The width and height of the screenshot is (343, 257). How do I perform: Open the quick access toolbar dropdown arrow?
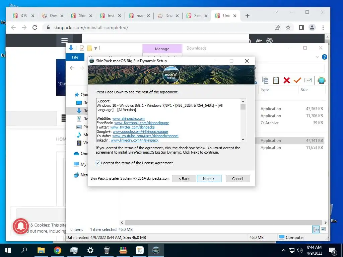click(95, 48)
